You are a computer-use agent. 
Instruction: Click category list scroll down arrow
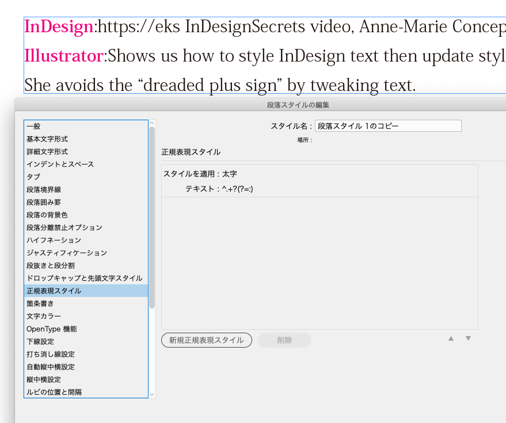point(152,395)
